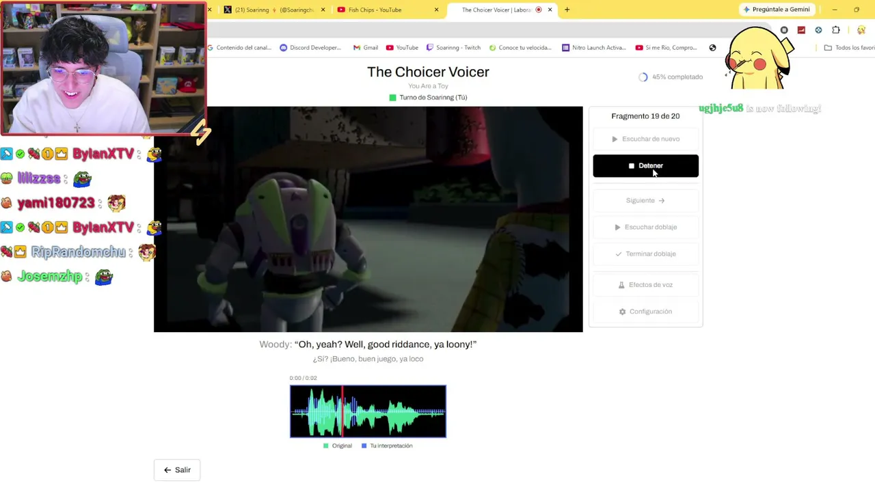The width and height of the screenshot is (875, 492).
Task: Open the Pregúntale a Gemini assistant
Action: point(776,10)
